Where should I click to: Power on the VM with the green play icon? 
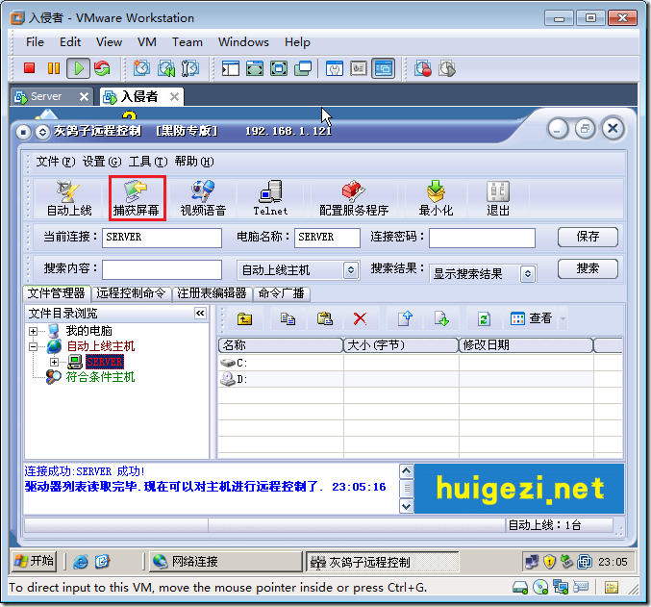pos(79,68)
